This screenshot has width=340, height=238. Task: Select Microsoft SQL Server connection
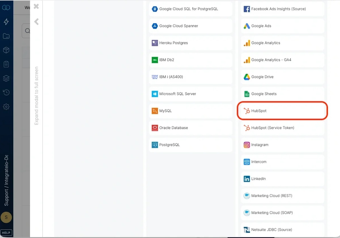(190, 94)
